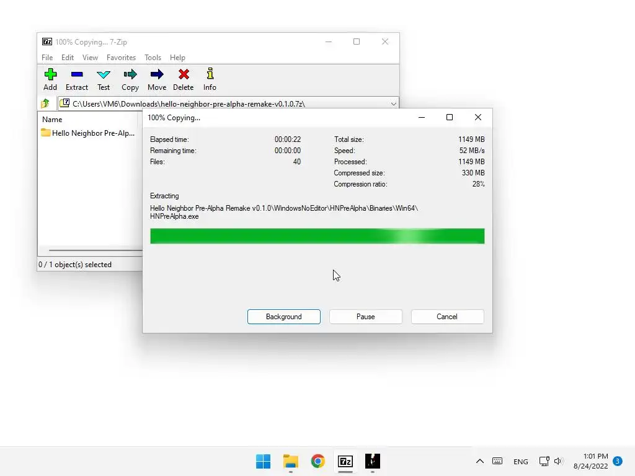Click the 7-Zip window title icon

(47, 42)
